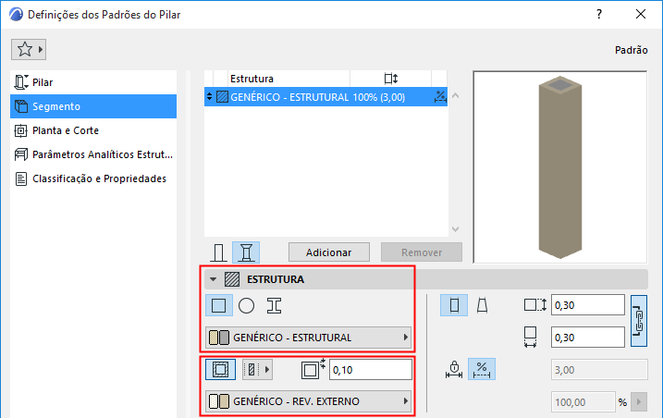The width and height of the screenshot is (663, 418).
Task: Click the Estrutura column header
Action: pyautogui.click(x=289, y=79)
